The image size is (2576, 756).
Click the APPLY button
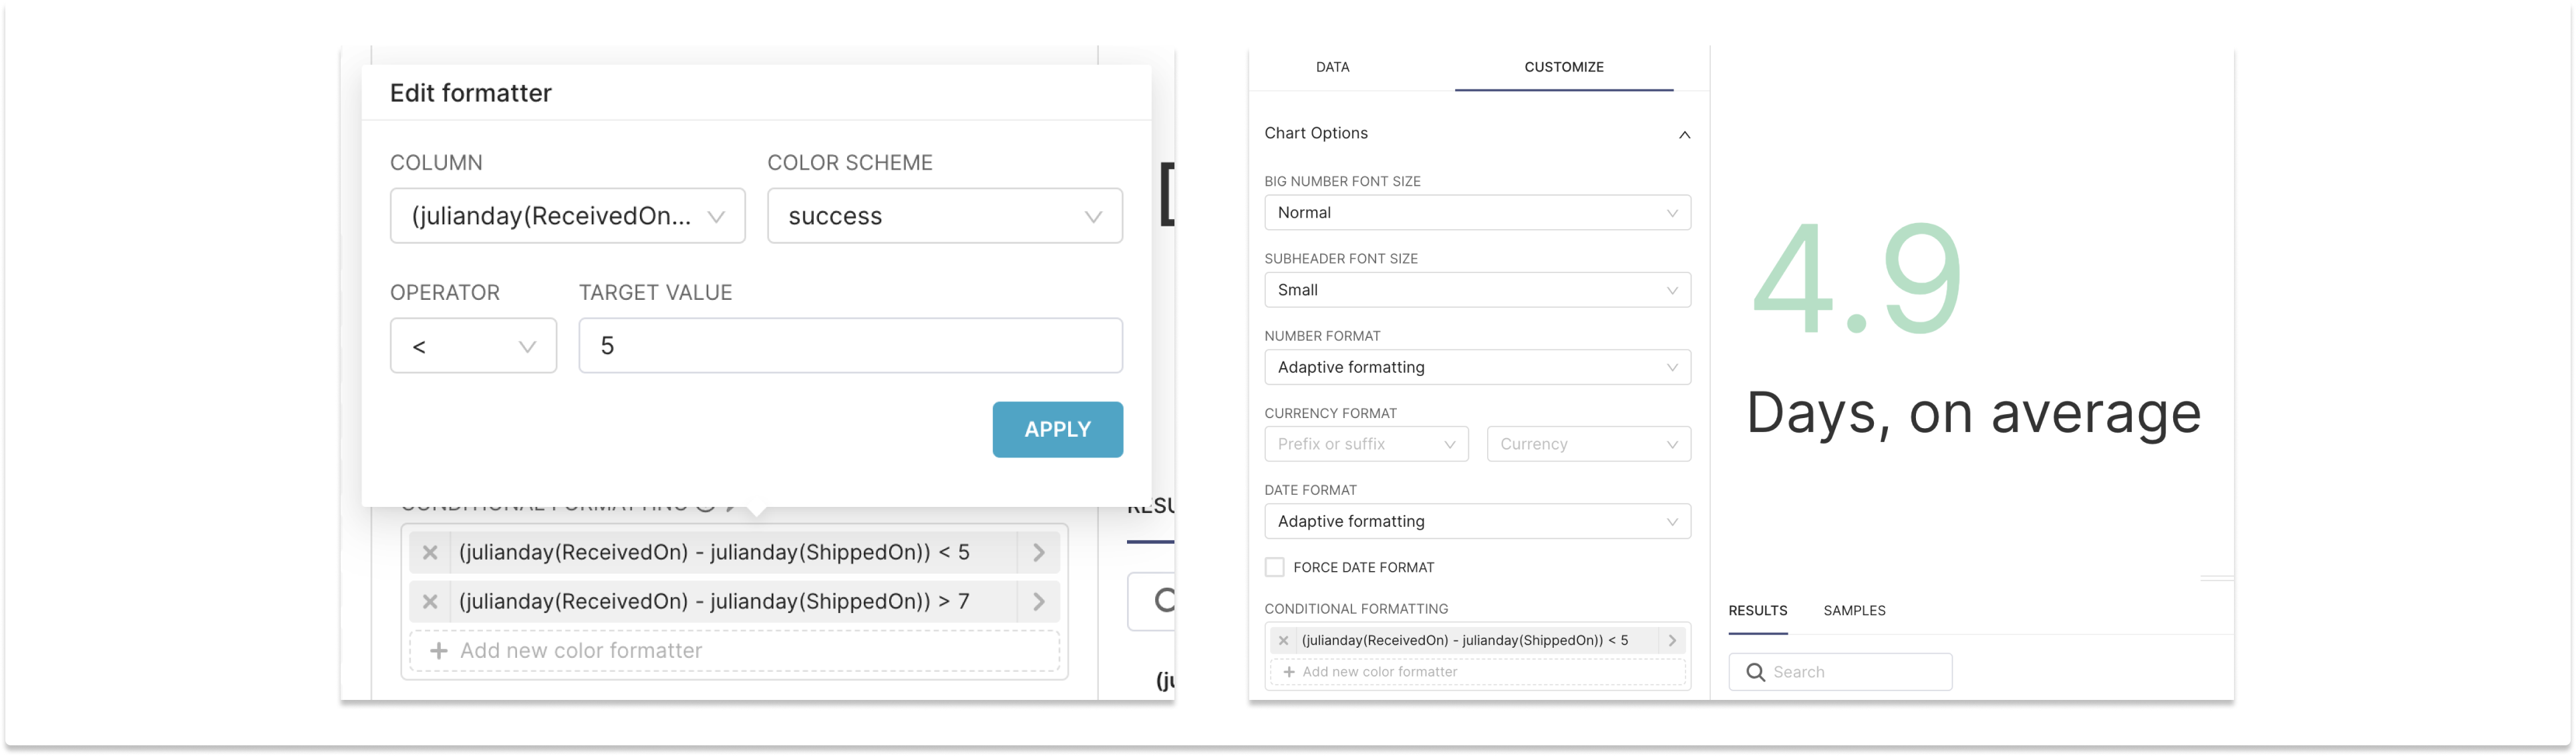coord(1056,429)
